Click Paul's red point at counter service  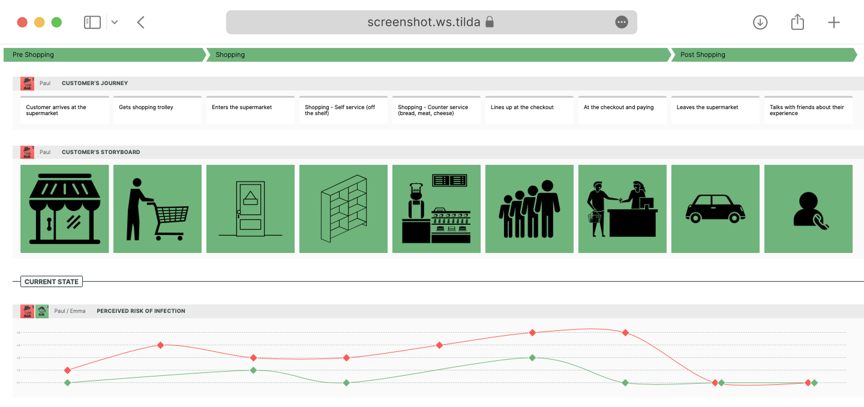point(439,345)
